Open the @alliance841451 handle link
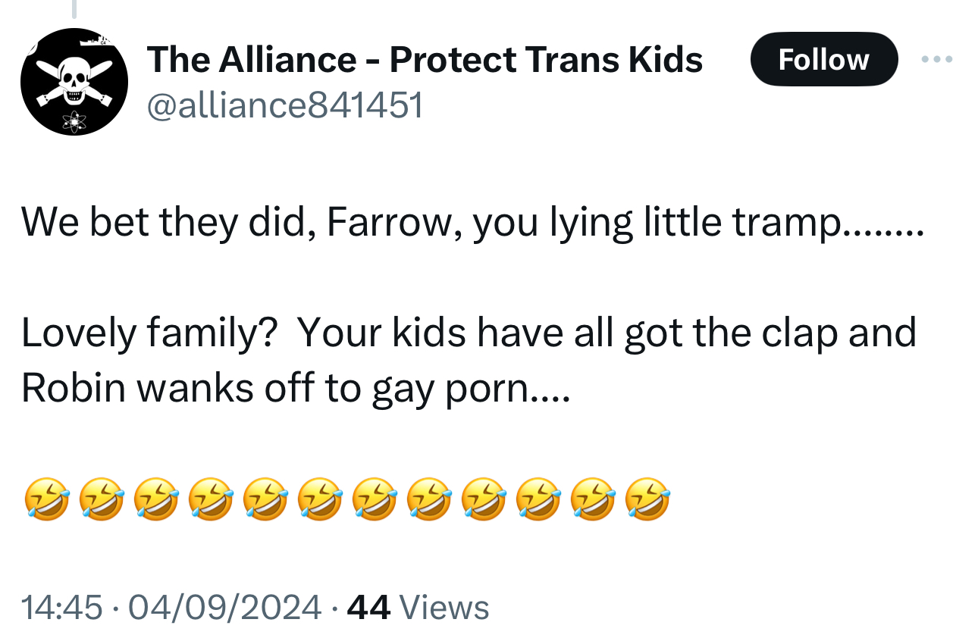The width and height of the screenshot is (978, 638). [x=284, y=106]
